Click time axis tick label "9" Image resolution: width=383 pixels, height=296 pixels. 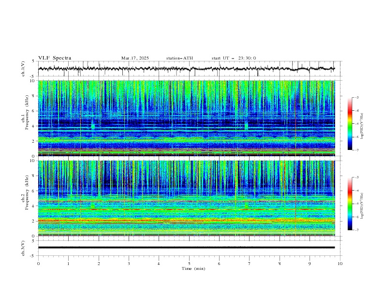309,264
